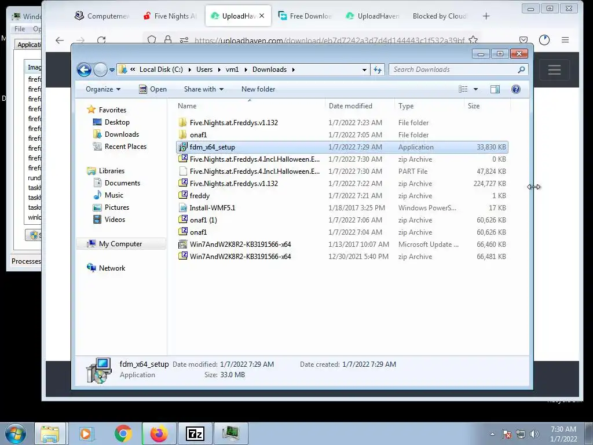Click vm1 in address breadcrumb
593x445 pixels.
pos(232,70)
